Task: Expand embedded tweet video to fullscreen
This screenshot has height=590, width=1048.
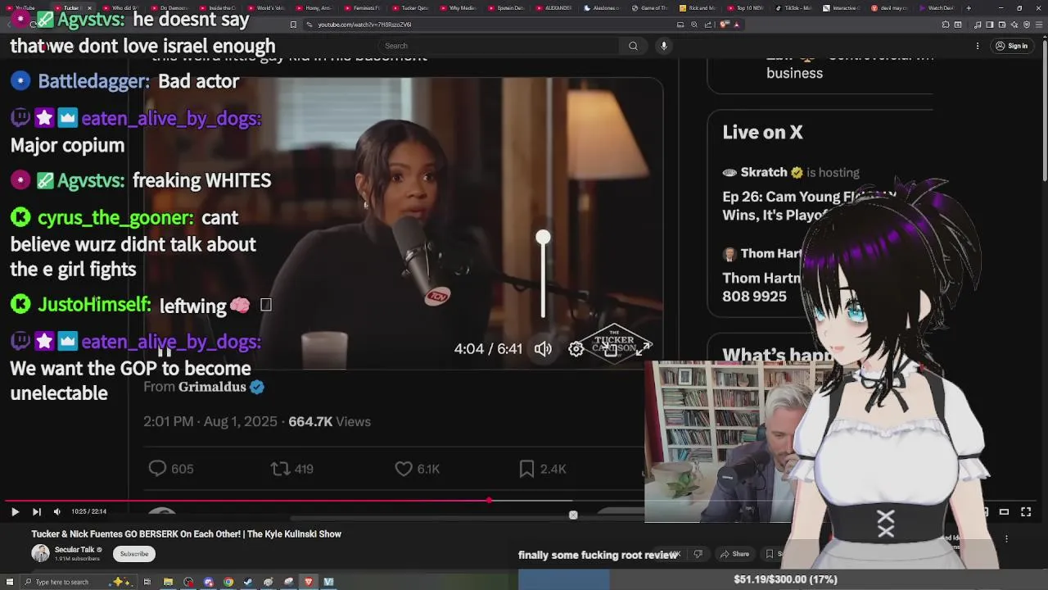Action: (644, 348)
